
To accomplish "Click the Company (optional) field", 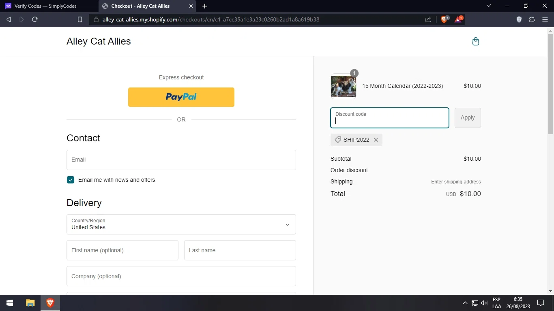I will [x=181, y=276].
